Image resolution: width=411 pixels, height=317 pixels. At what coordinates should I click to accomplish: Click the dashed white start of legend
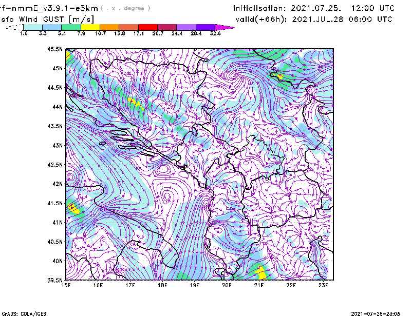(14, 27)
